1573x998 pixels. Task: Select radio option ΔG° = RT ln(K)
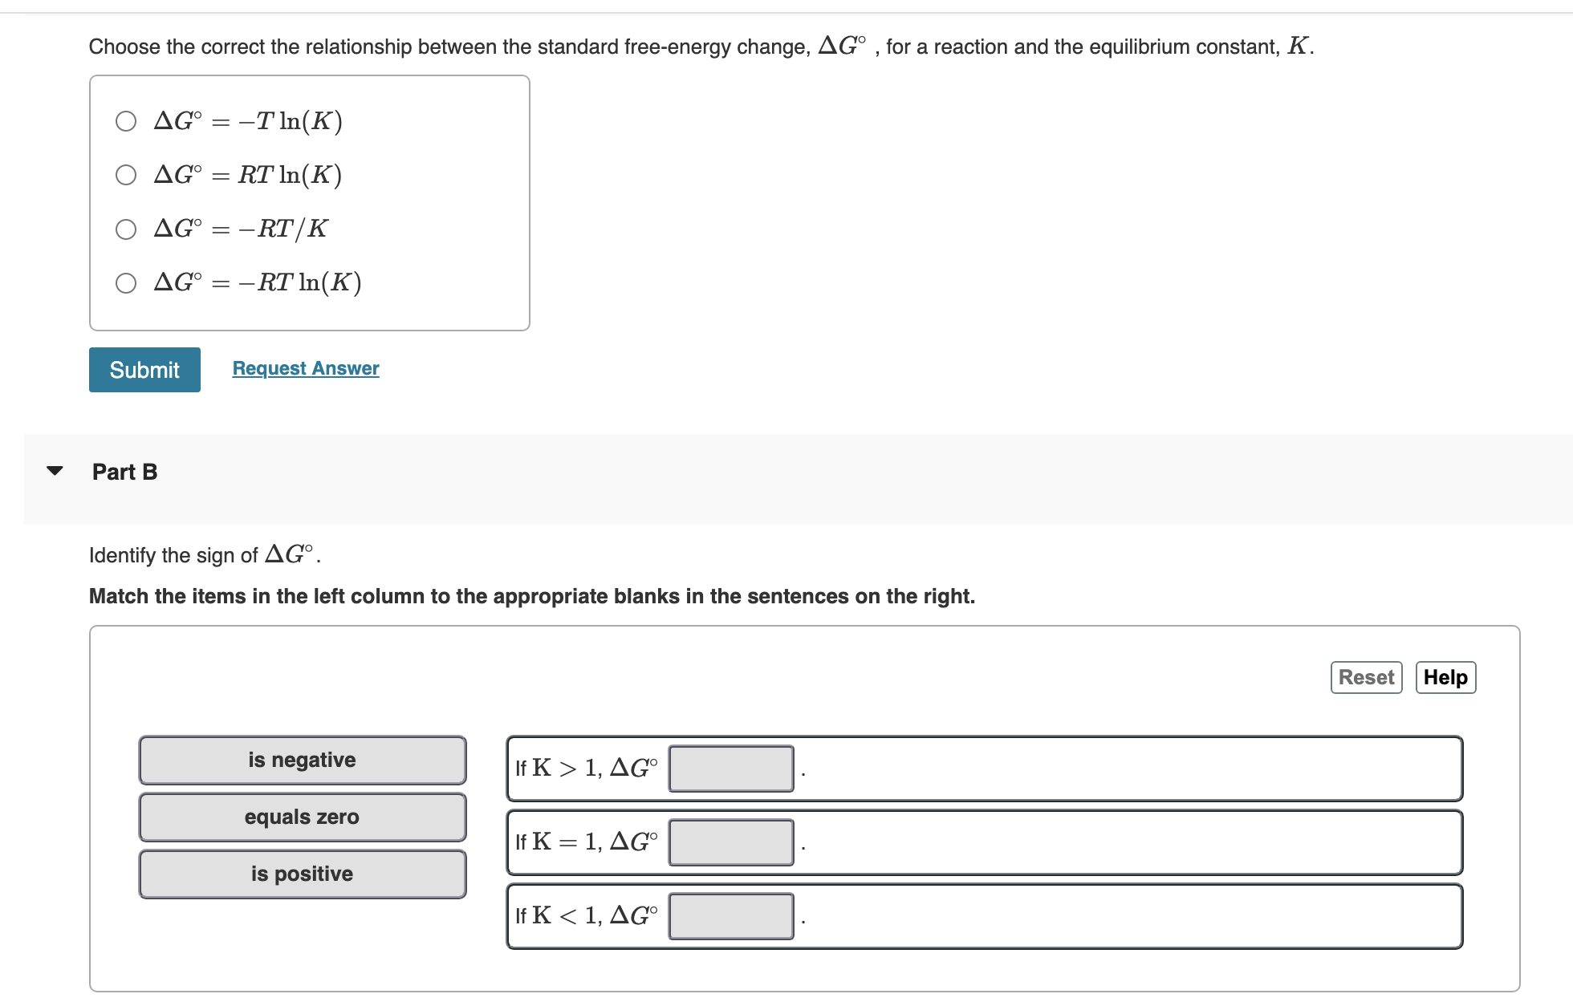click(x=125, y=174)
